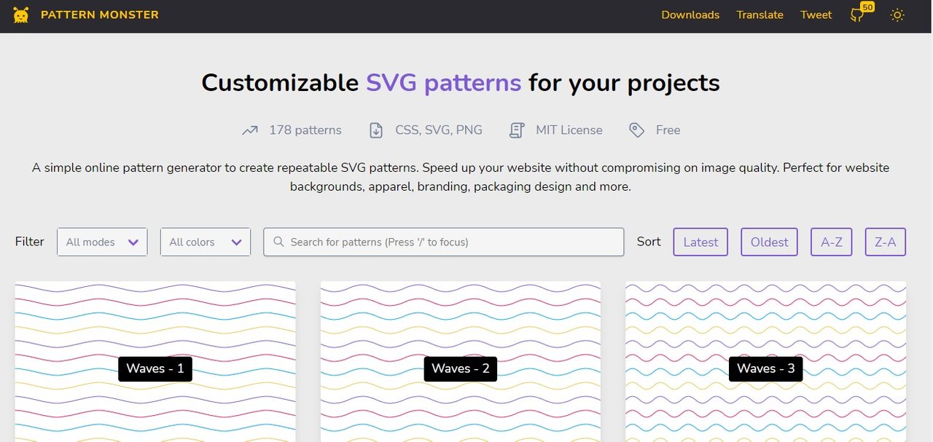Sort patterns alphabetically A-Z
The height and width of the screenshot is (442, 933).
coord(831,242)
